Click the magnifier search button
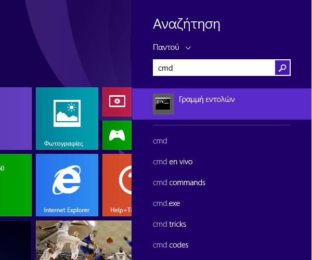The image size is (312, 260). [282, 68]
